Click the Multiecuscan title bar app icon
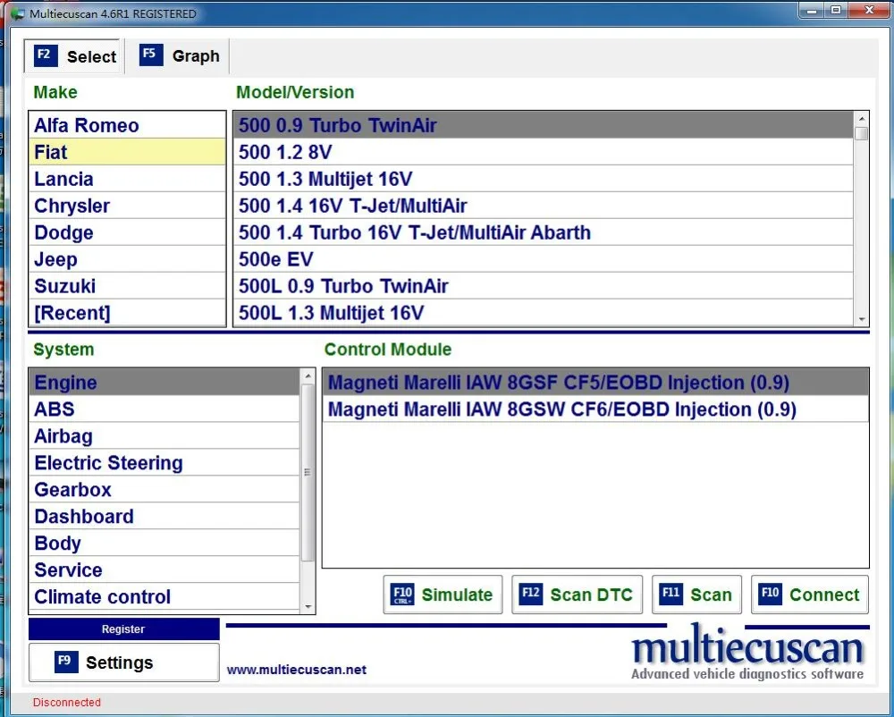The height and width of the screenshot is (717, 894). (x=18, y=13)
